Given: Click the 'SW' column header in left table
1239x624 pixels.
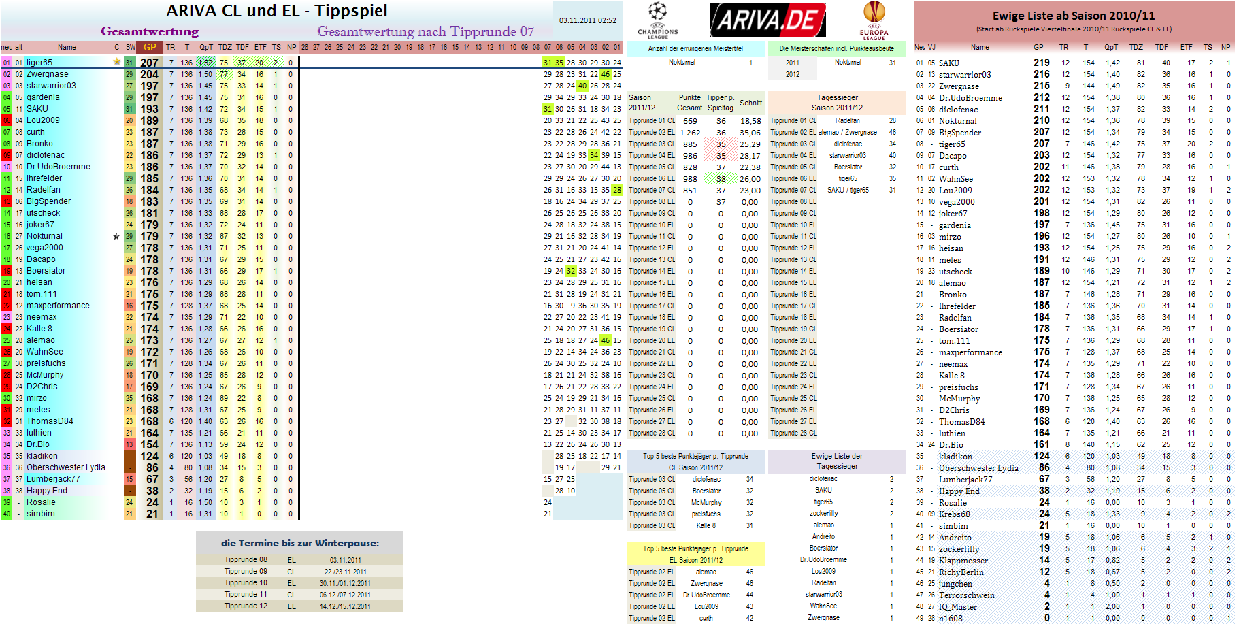Looking at the screenshot, I should (130, 47).
